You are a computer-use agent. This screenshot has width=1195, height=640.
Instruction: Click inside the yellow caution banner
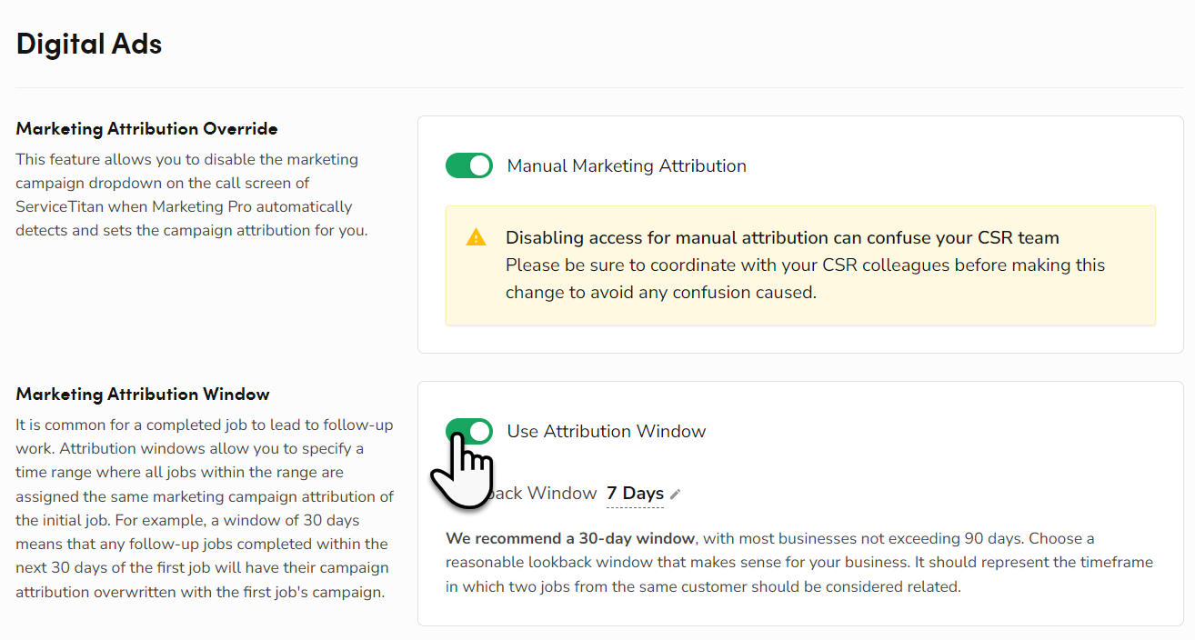[x=800, y=265]
